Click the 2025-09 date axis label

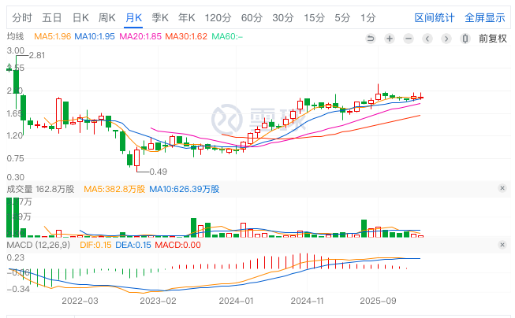(x=378, y=301)
